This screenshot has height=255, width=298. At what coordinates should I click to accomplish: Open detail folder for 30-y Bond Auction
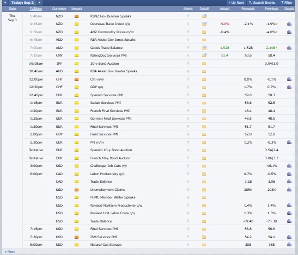click(x=204, y=64)
